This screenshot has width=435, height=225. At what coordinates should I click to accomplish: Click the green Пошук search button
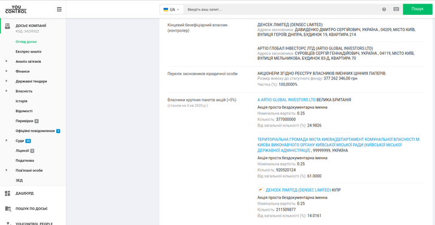pyautogui.click(x=417, y=9)
